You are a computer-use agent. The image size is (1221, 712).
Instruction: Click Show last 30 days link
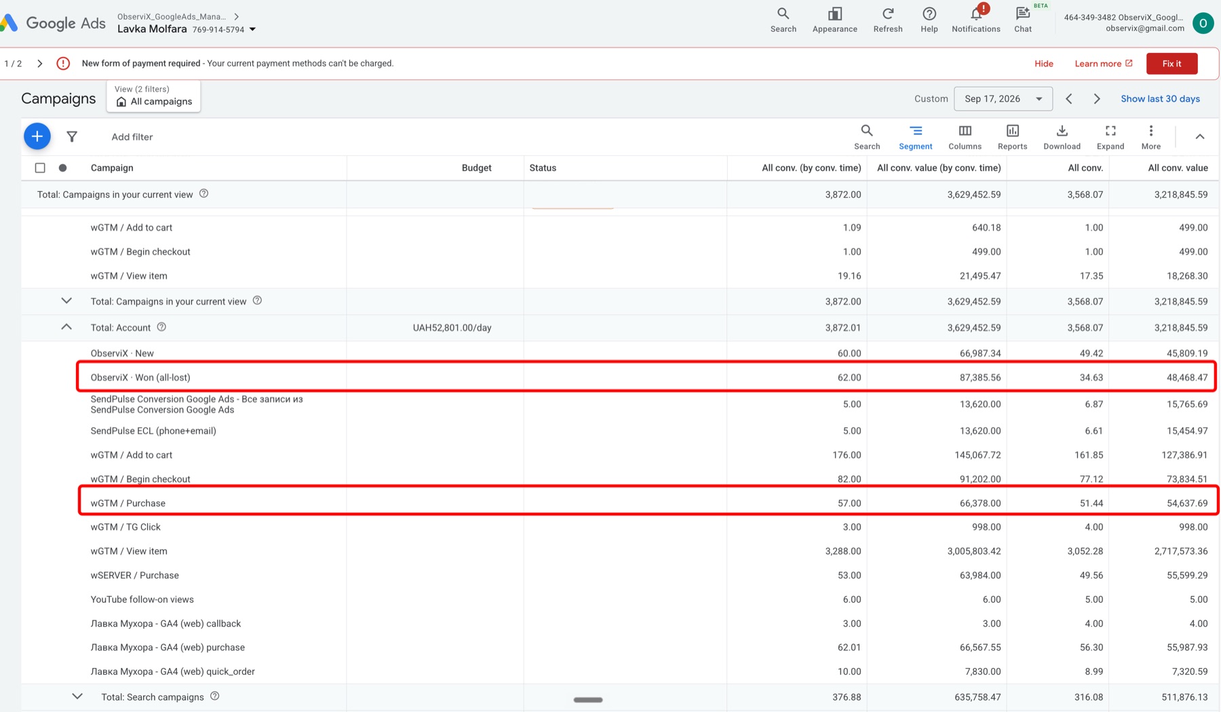pyautogui.click(x=1160, y=98)
